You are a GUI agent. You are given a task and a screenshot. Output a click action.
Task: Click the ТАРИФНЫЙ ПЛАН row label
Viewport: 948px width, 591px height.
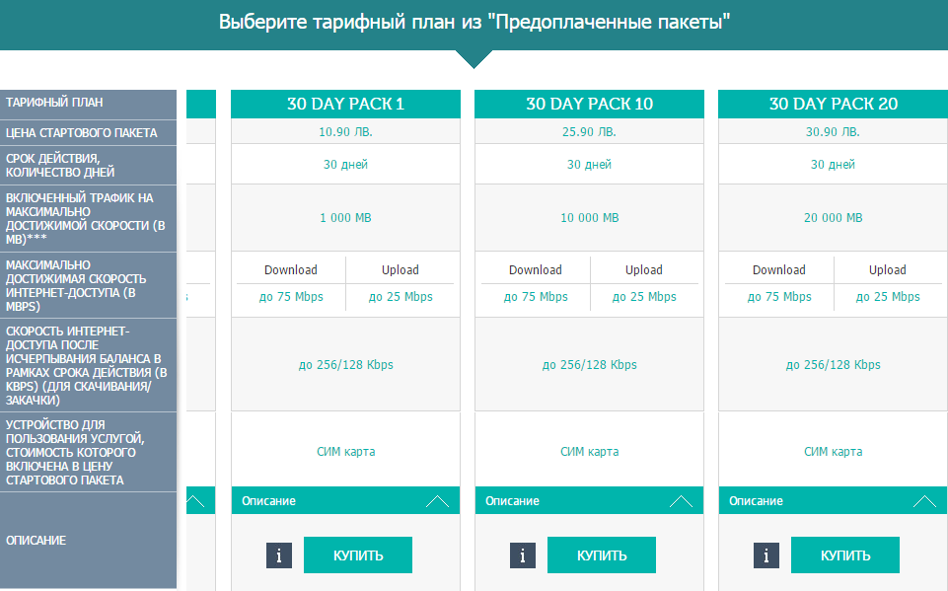pyautogui.click(x=88, y=104)
